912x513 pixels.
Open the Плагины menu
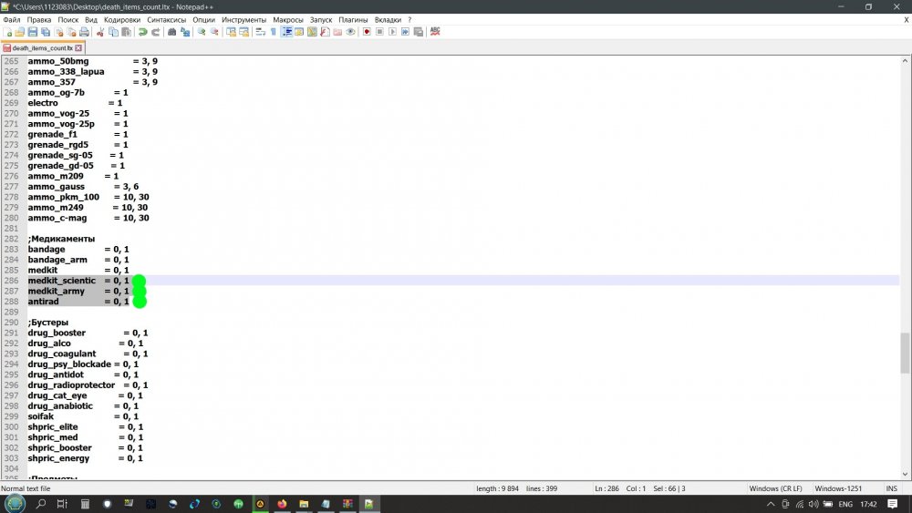pos(353,19)
